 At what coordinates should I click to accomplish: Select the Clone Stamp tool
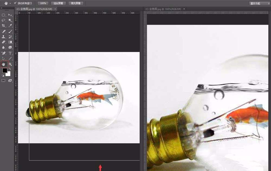click(4, 37)
